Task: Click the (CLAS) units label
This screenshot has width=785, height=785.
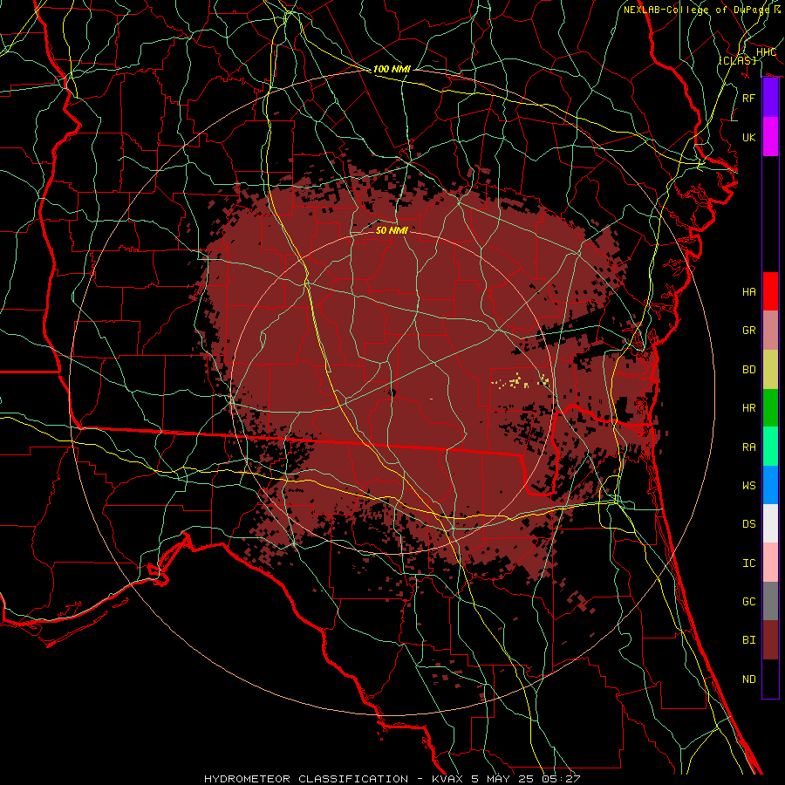Action: click(737, 60)
